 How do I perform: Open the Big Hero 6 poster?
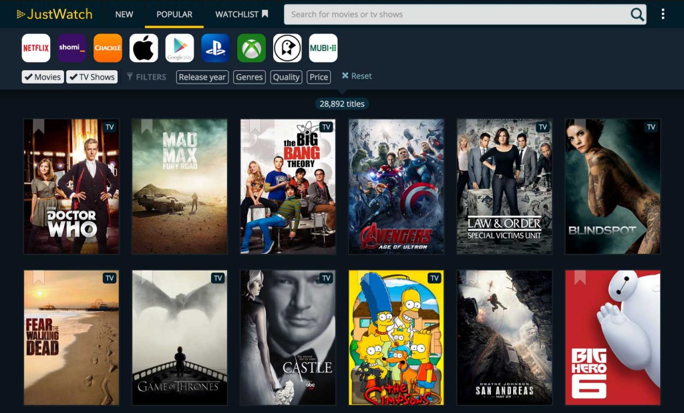tap(613, 337)
